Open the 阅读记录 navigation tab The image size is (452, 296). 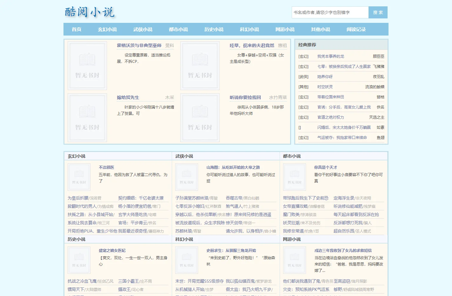tap(356, 29)
